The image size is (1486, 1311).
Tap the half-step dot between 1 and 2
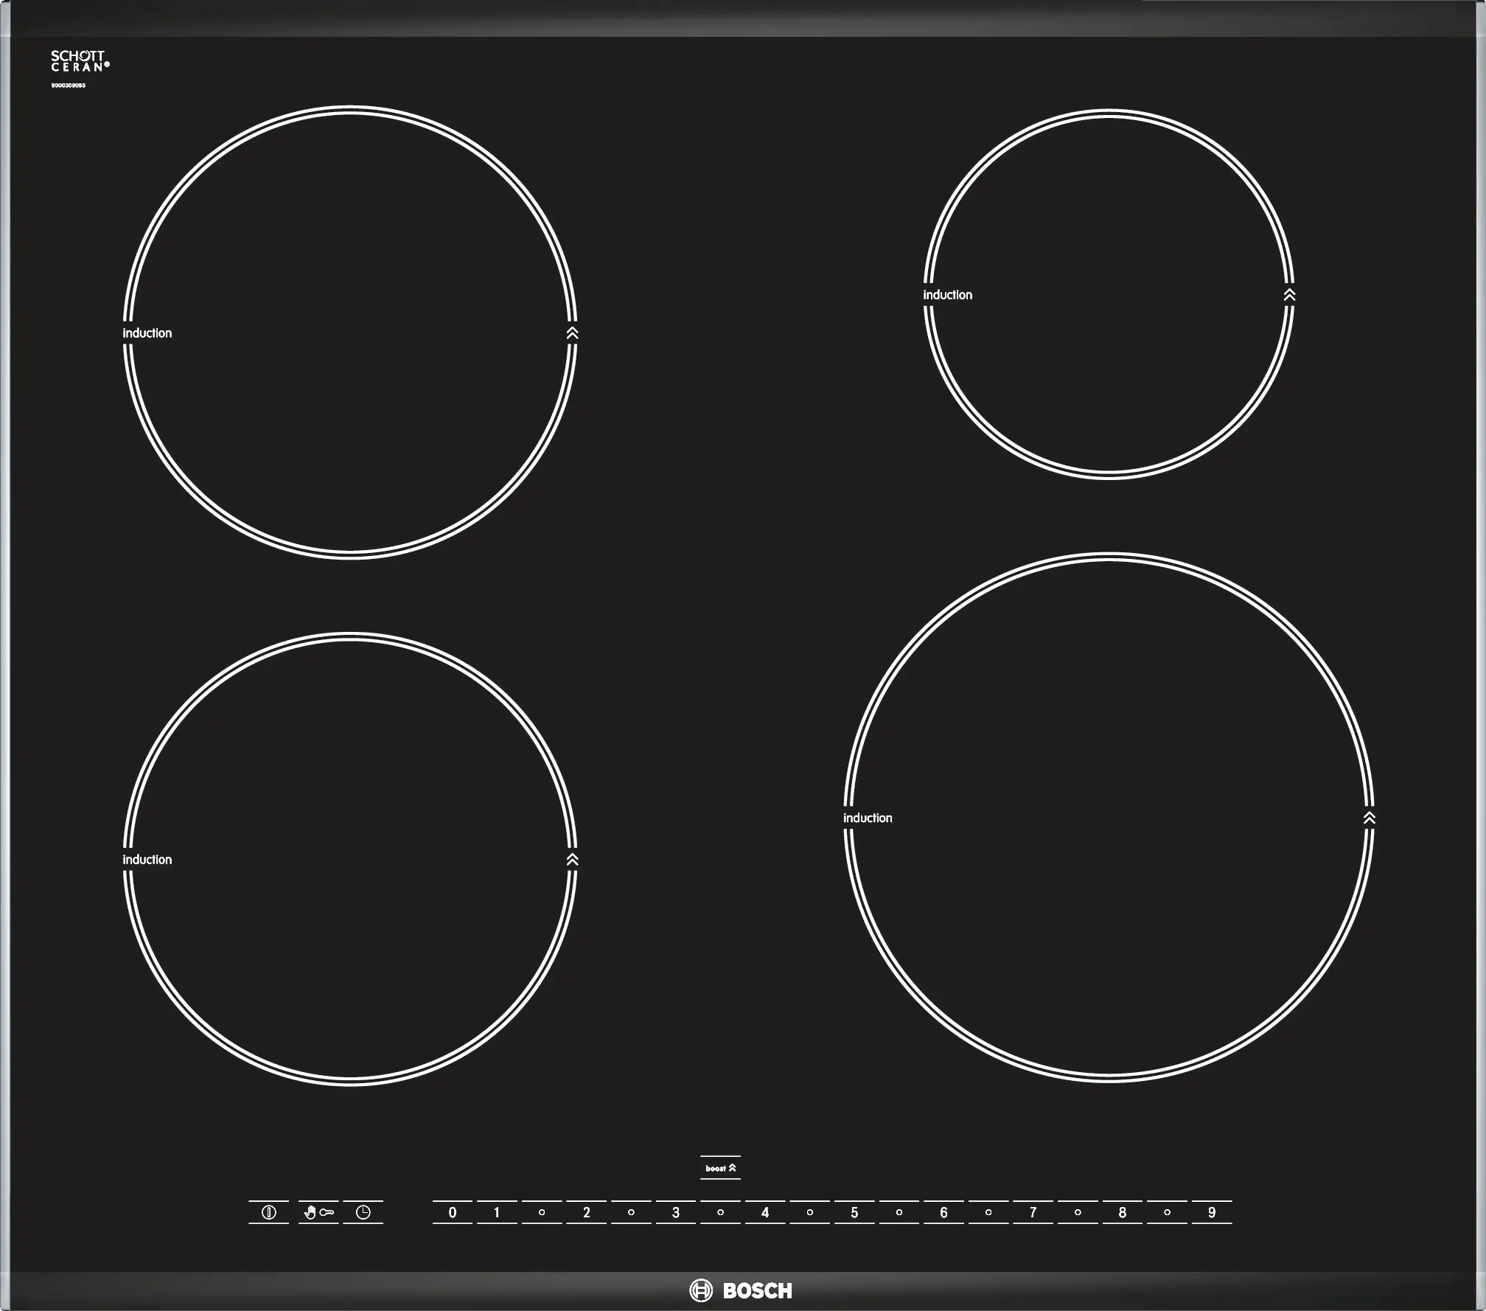coord(542,1212)
